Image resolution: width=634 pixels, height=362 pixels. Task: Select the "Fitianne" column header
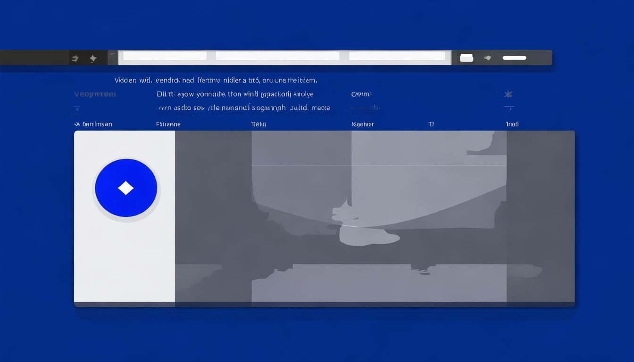168,124
